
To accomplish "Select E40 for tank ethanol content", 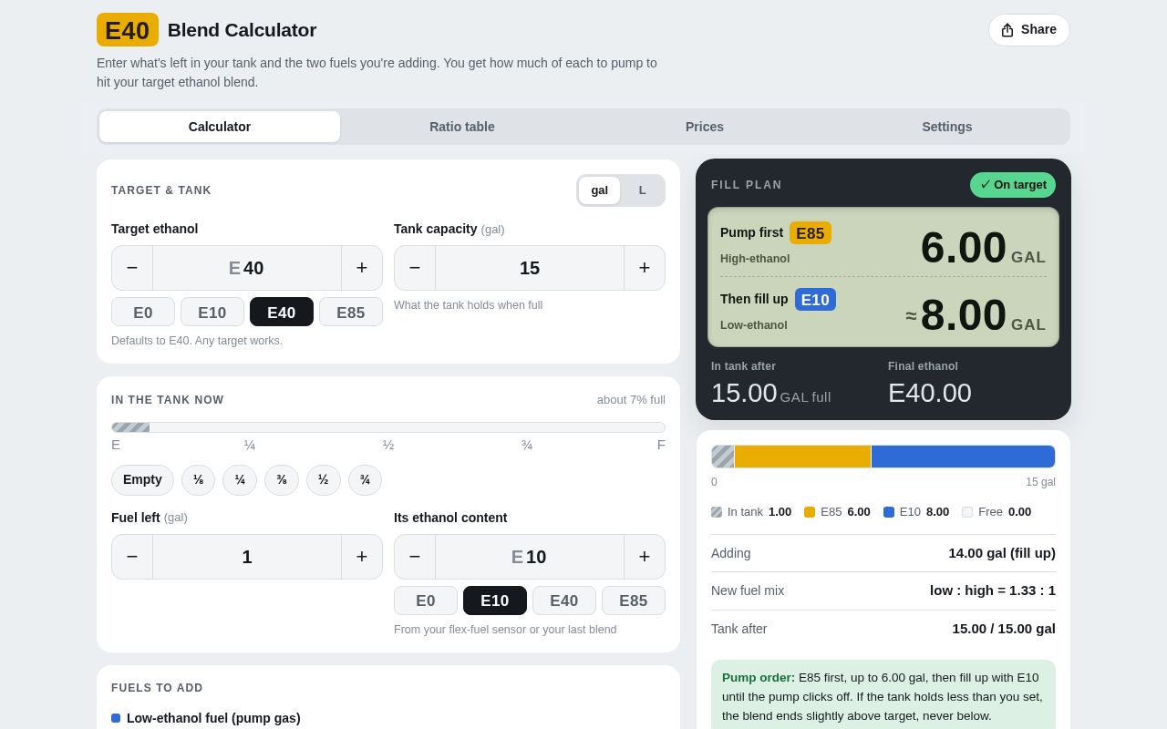I will (x=564, y=601).
